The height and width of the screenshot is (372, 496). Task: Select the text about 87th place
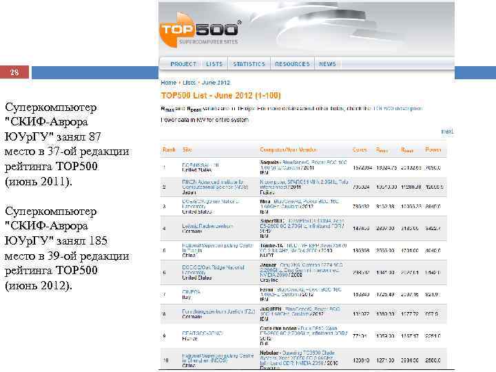(x=67, y=144)
